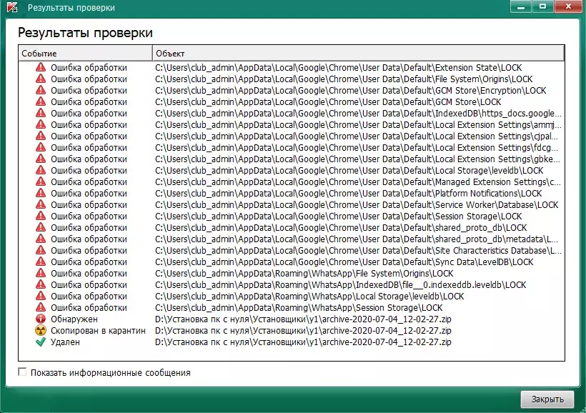Image resolution: width=586 pixels, height=413 pixels.
Task: Select Ошибка обработки text for GCM Store\LOCK row
Action: 89,101
